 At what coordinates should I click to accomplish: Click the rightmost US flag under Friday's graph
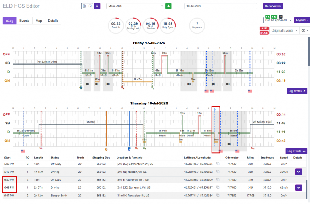250,91
